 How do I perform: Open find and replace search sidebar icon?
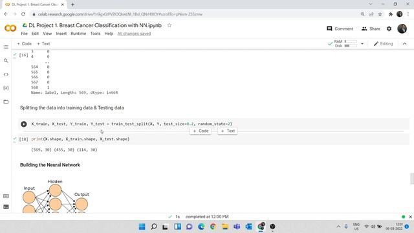(x=6, y=61)
